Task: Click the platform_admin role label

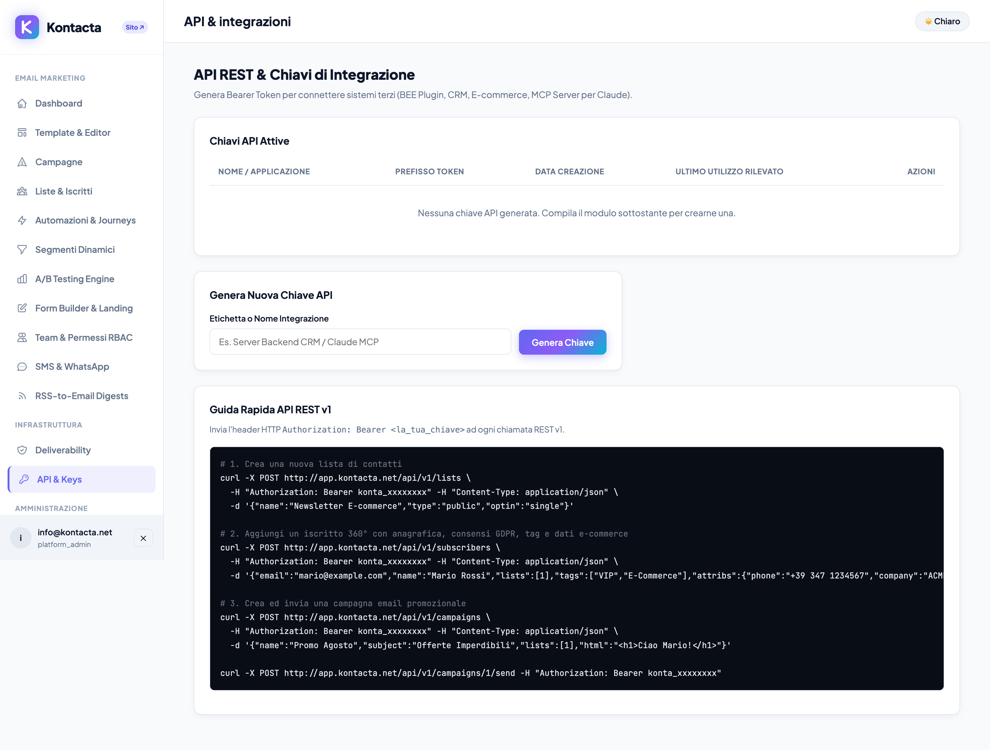Action: click(64, 544)
